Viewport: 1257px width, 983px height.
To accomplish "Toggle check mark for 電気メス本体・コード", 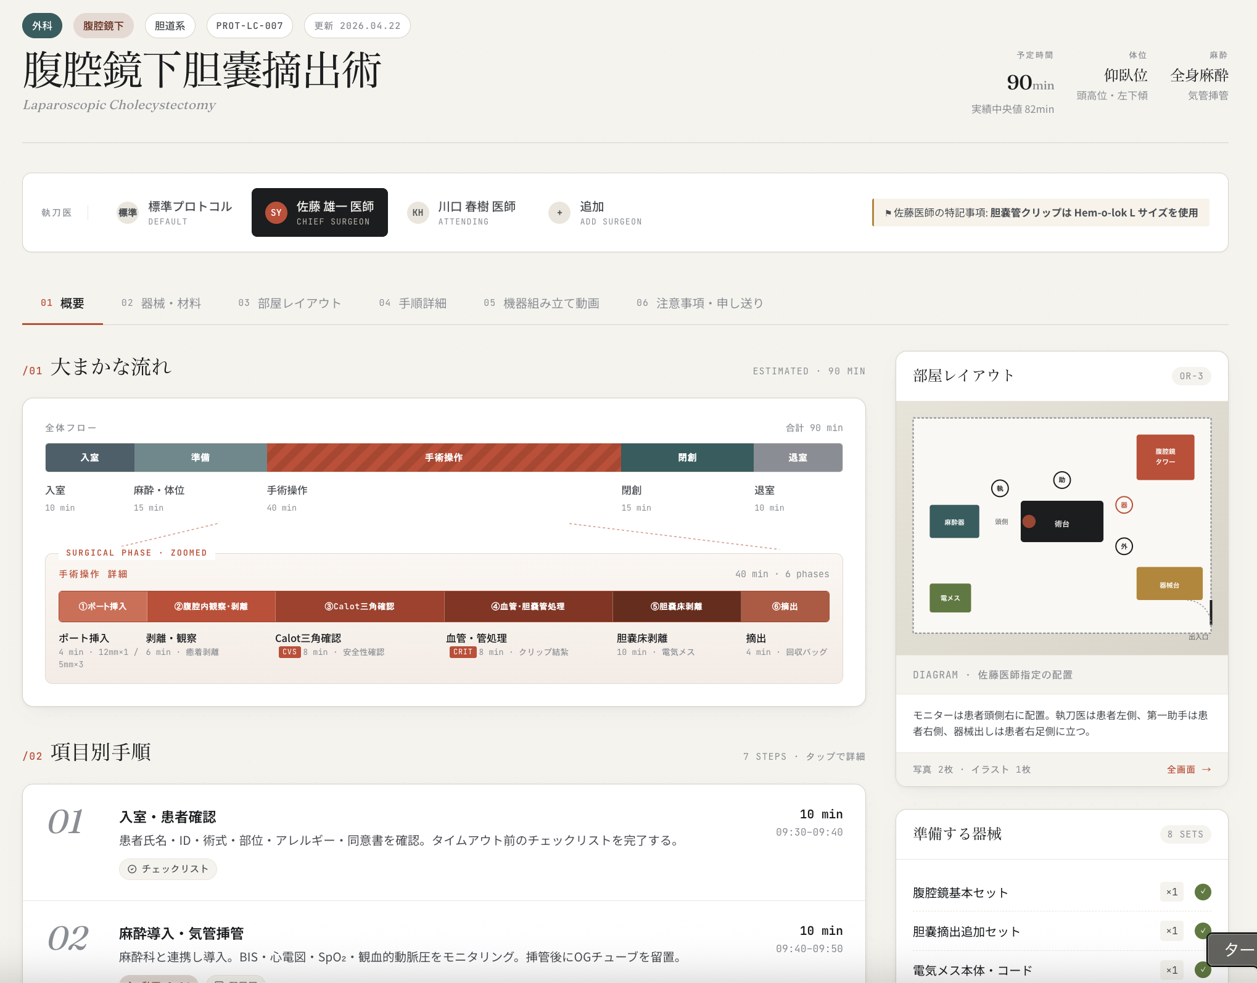I will click(1202, 970).
